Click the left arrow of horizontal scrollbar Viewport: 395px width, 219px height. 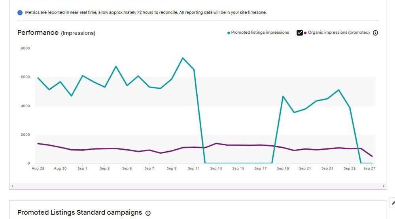pos(12,186)
